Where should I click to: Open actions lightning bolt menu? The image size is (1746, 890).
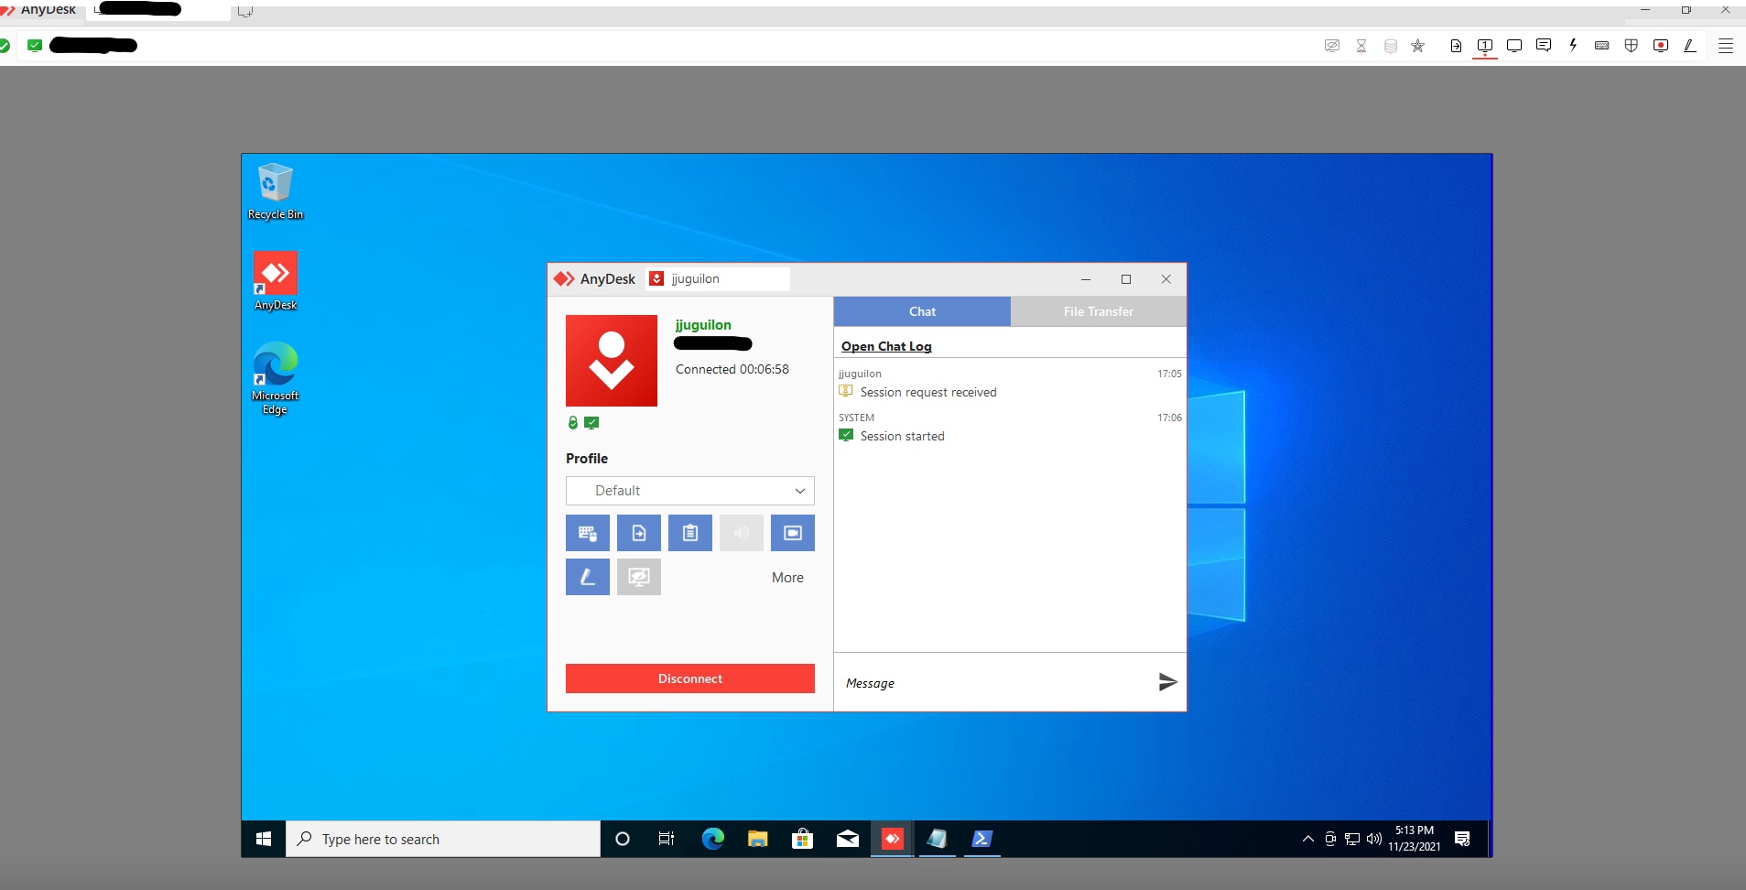coord(1573,46)
